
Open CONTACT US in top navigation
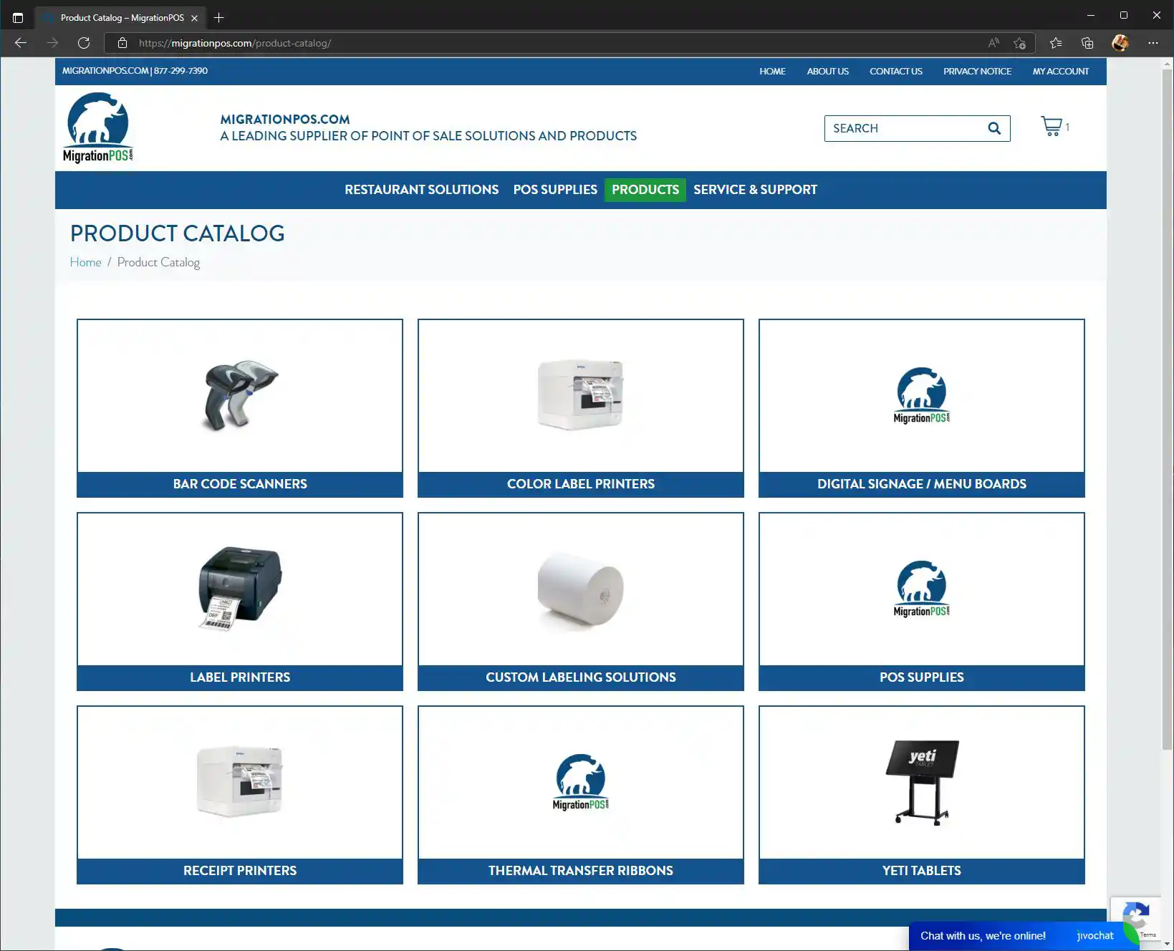(x=895, y=71)
